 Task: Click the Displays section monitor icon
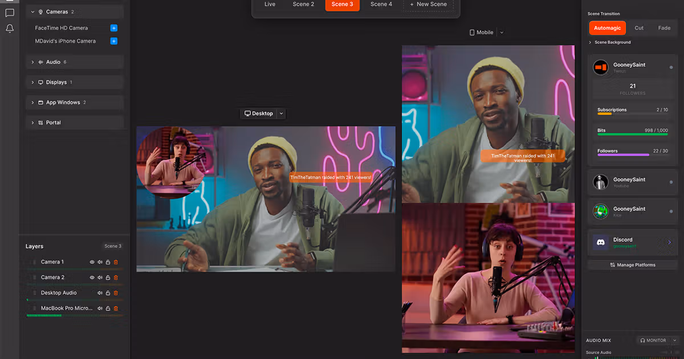click(40, 83)
